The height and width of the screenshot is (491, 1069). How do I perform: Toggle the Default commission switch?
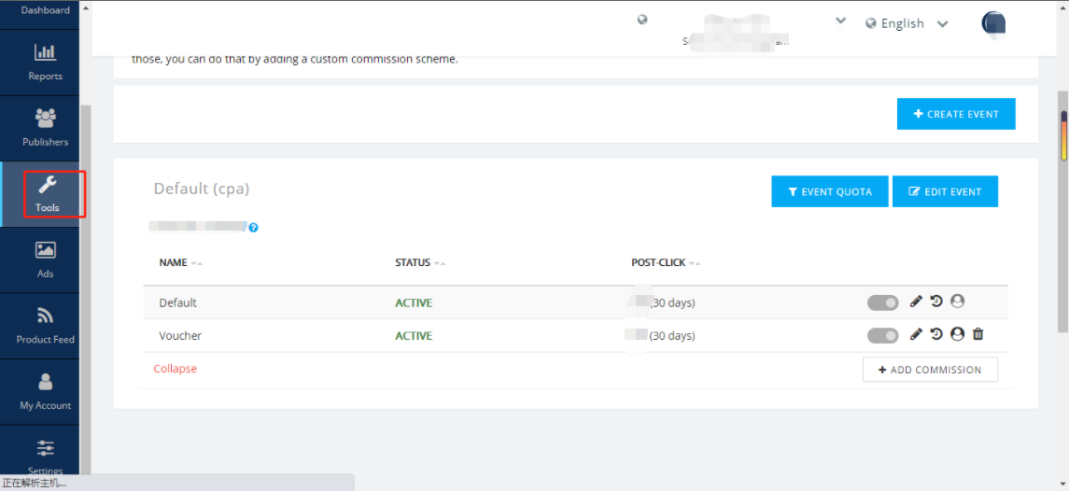point(883,302)
